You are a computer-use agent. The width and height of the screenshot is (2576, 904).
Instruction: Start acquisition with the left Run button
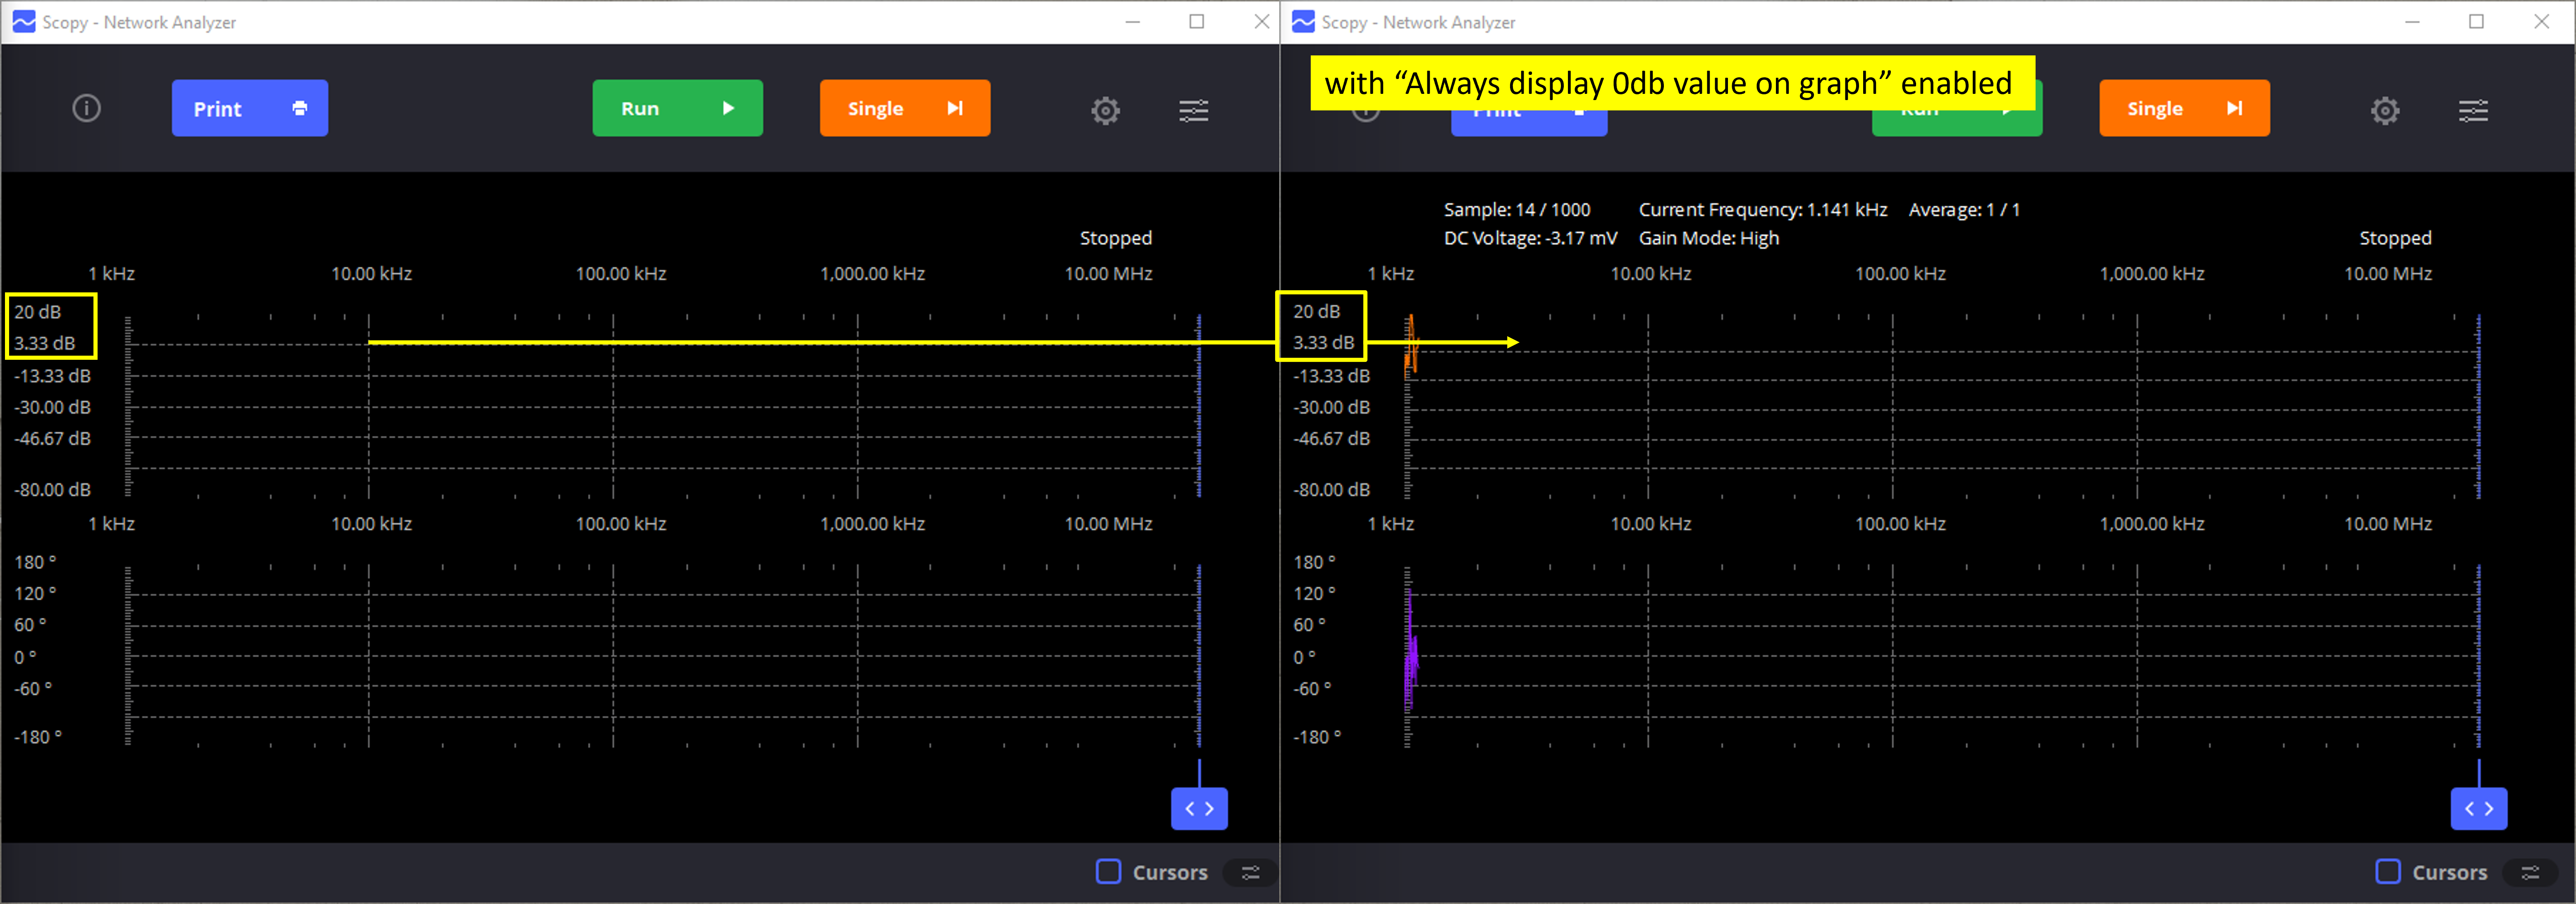pos(677,108)
